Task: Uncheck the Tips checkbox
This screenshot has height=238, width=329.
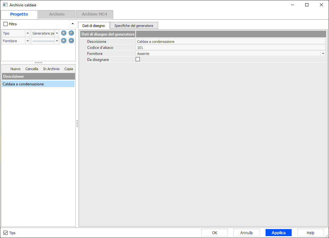Action: tap(5, 233)
